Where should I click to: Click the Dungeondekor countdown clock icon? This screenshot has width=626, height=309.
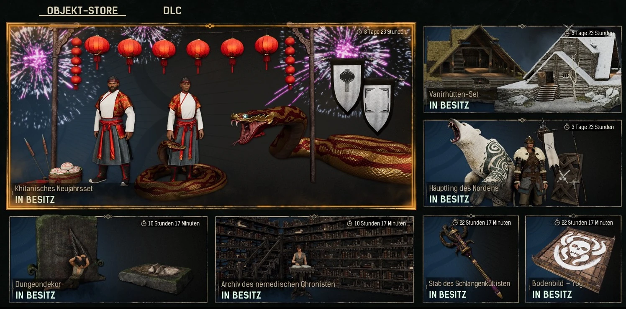click(x=144, y=223)
